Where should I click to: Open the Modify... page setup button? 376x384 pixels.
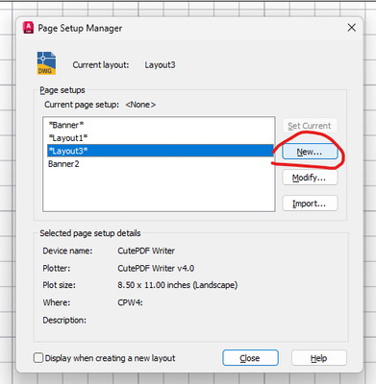[310, 178]
